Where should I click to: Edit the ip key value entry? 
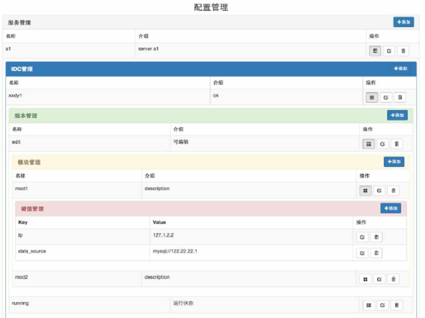(362, 237)
